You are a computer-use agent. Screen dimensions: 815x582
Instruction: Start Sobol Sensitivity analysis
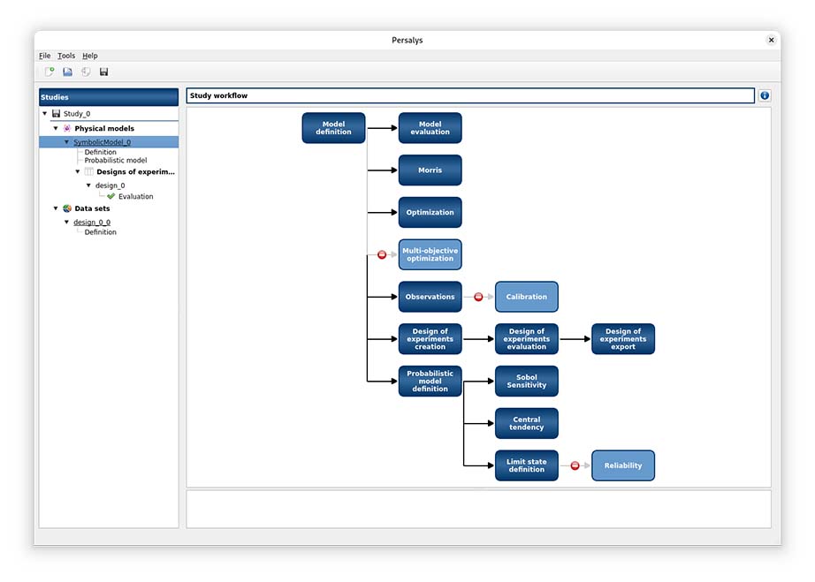pos(526,382)
